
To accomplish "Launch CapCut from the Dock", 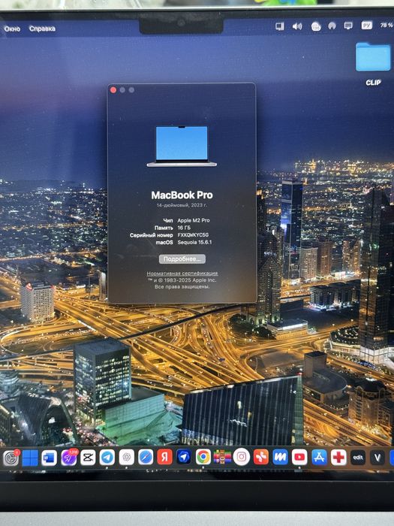I will coord(88,457).
